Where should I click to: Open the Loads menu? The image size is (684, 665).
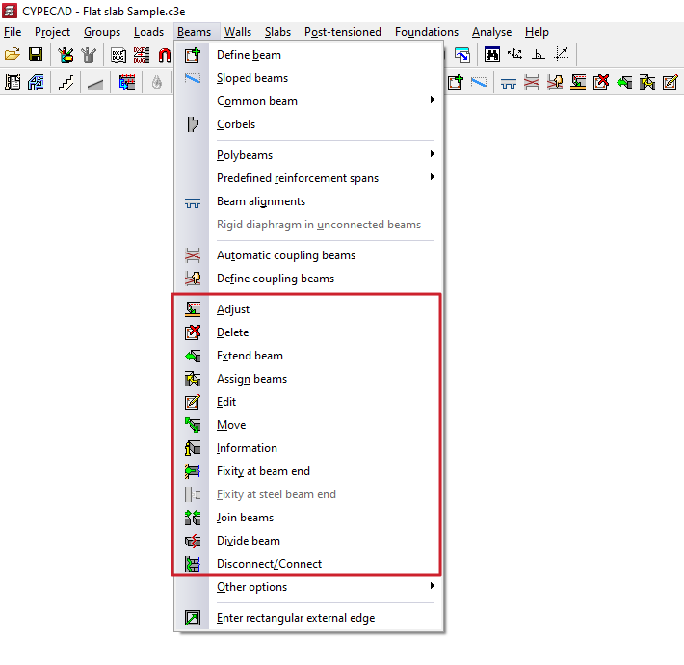pyautogui.click(x=148, y=32)
